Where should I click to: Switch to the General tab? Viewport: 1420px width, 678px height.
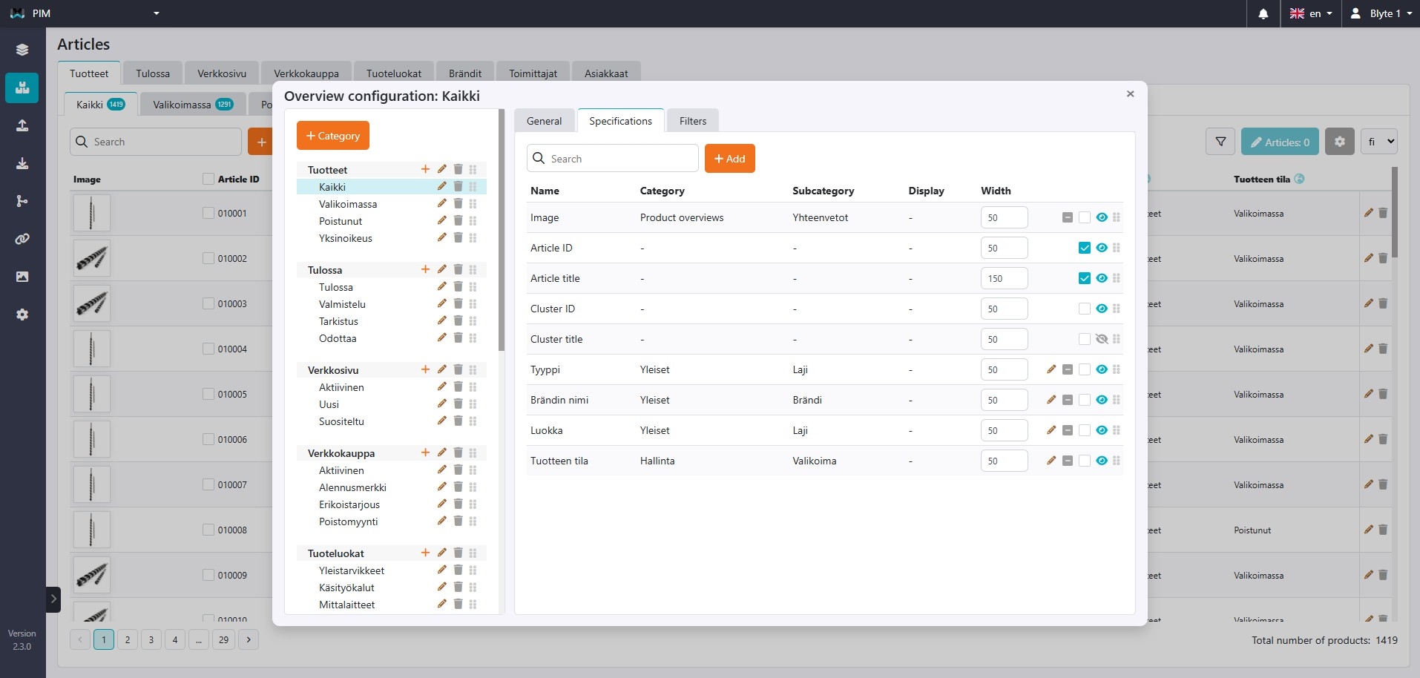(544, 121)
